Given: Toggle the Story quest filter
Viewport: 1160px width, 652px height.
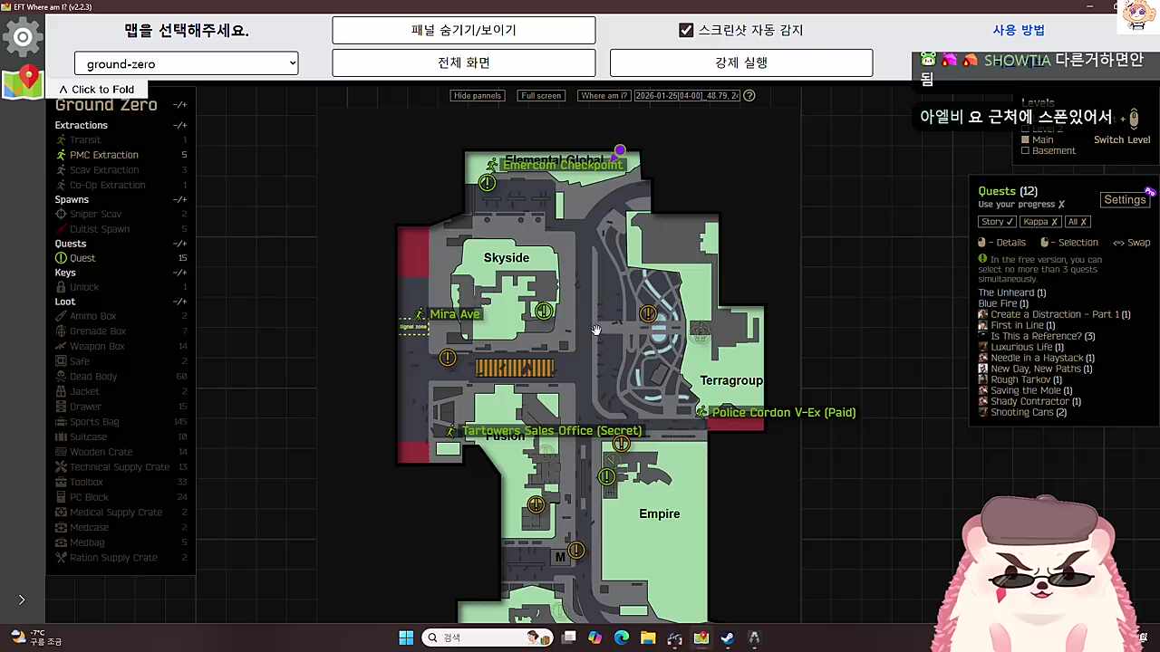Looking at the screenshot, I should point(996,222).
